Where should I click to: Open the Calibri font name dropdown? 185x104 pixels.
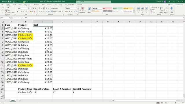pos(28,8)
